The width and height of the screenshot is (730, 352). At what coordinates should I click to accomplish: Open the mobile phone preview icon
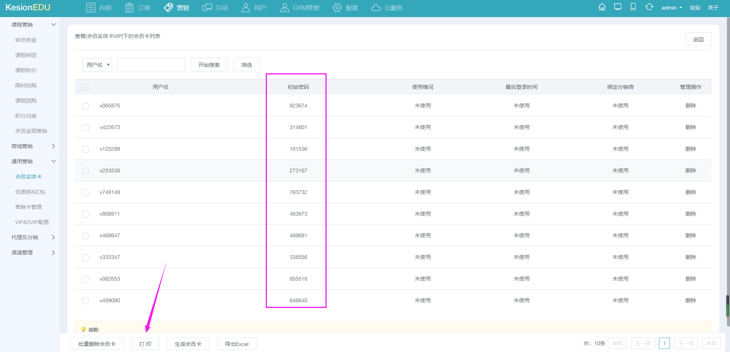[x=633, y=7]
